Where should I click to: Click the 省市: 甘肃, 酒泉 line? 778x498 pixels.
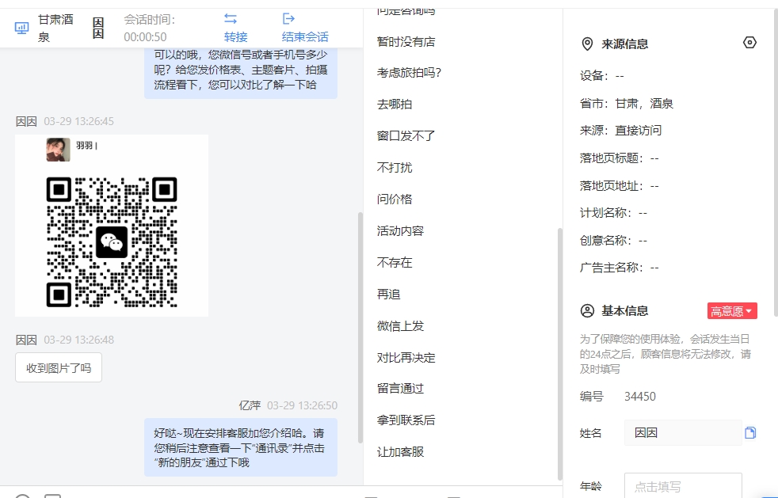(627, 104)
